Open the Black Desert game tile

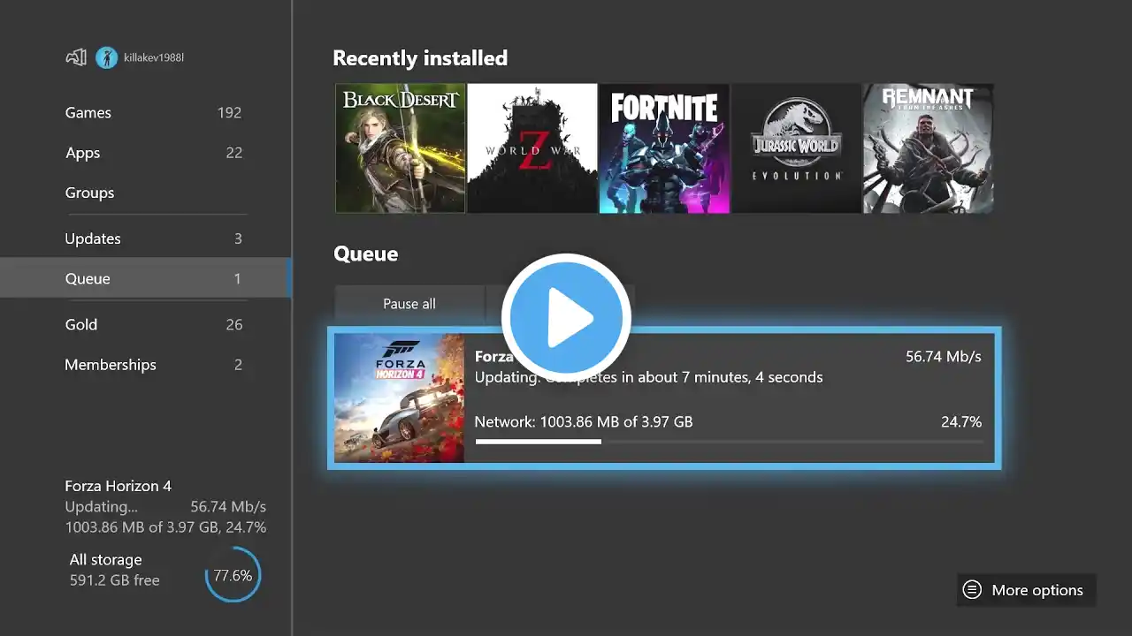400,148
